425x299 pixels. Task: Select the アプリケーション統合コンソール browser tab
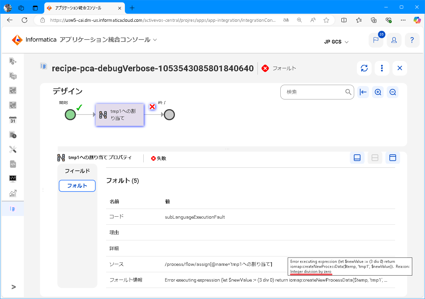click(85, 8)
